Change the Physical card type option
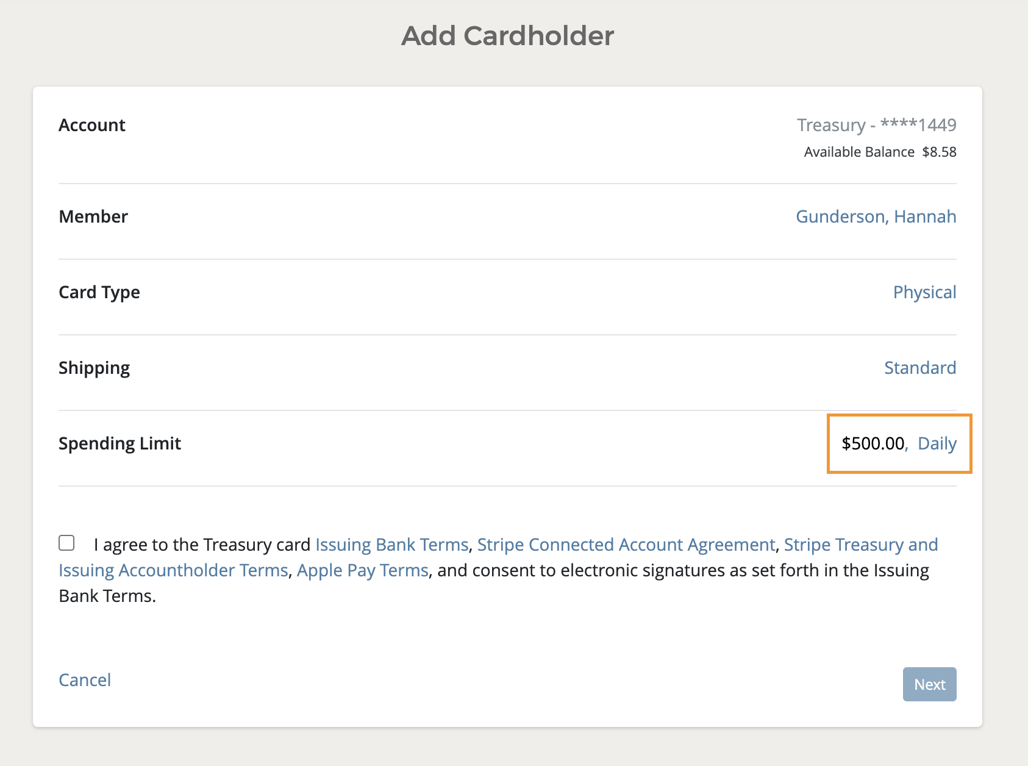 [x=924, y=292]
